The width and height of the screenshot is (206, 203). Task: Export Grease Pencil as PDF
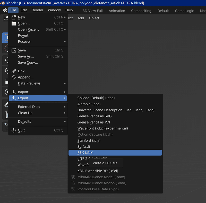pyautogui.click(x=115, y=122)
